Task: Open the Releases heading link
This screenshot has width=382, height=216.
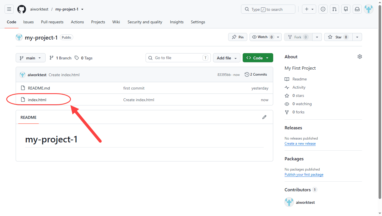Action: pyautogui.click(x=293, y=128)
